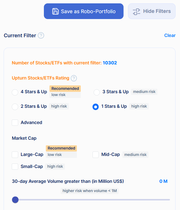Choose the 3 Stars & Up rating
Screen dimensions: 180x210
[97, 92]
